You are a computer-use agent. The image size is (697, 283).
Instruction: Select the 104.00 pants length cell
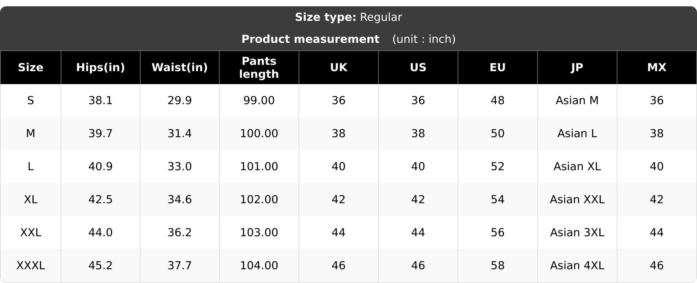[x=259, y=266]
